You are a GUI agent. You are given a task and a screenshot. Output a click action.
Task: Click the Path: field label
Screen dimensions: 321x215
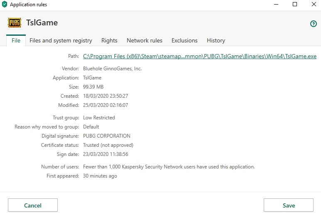(74, 56)
